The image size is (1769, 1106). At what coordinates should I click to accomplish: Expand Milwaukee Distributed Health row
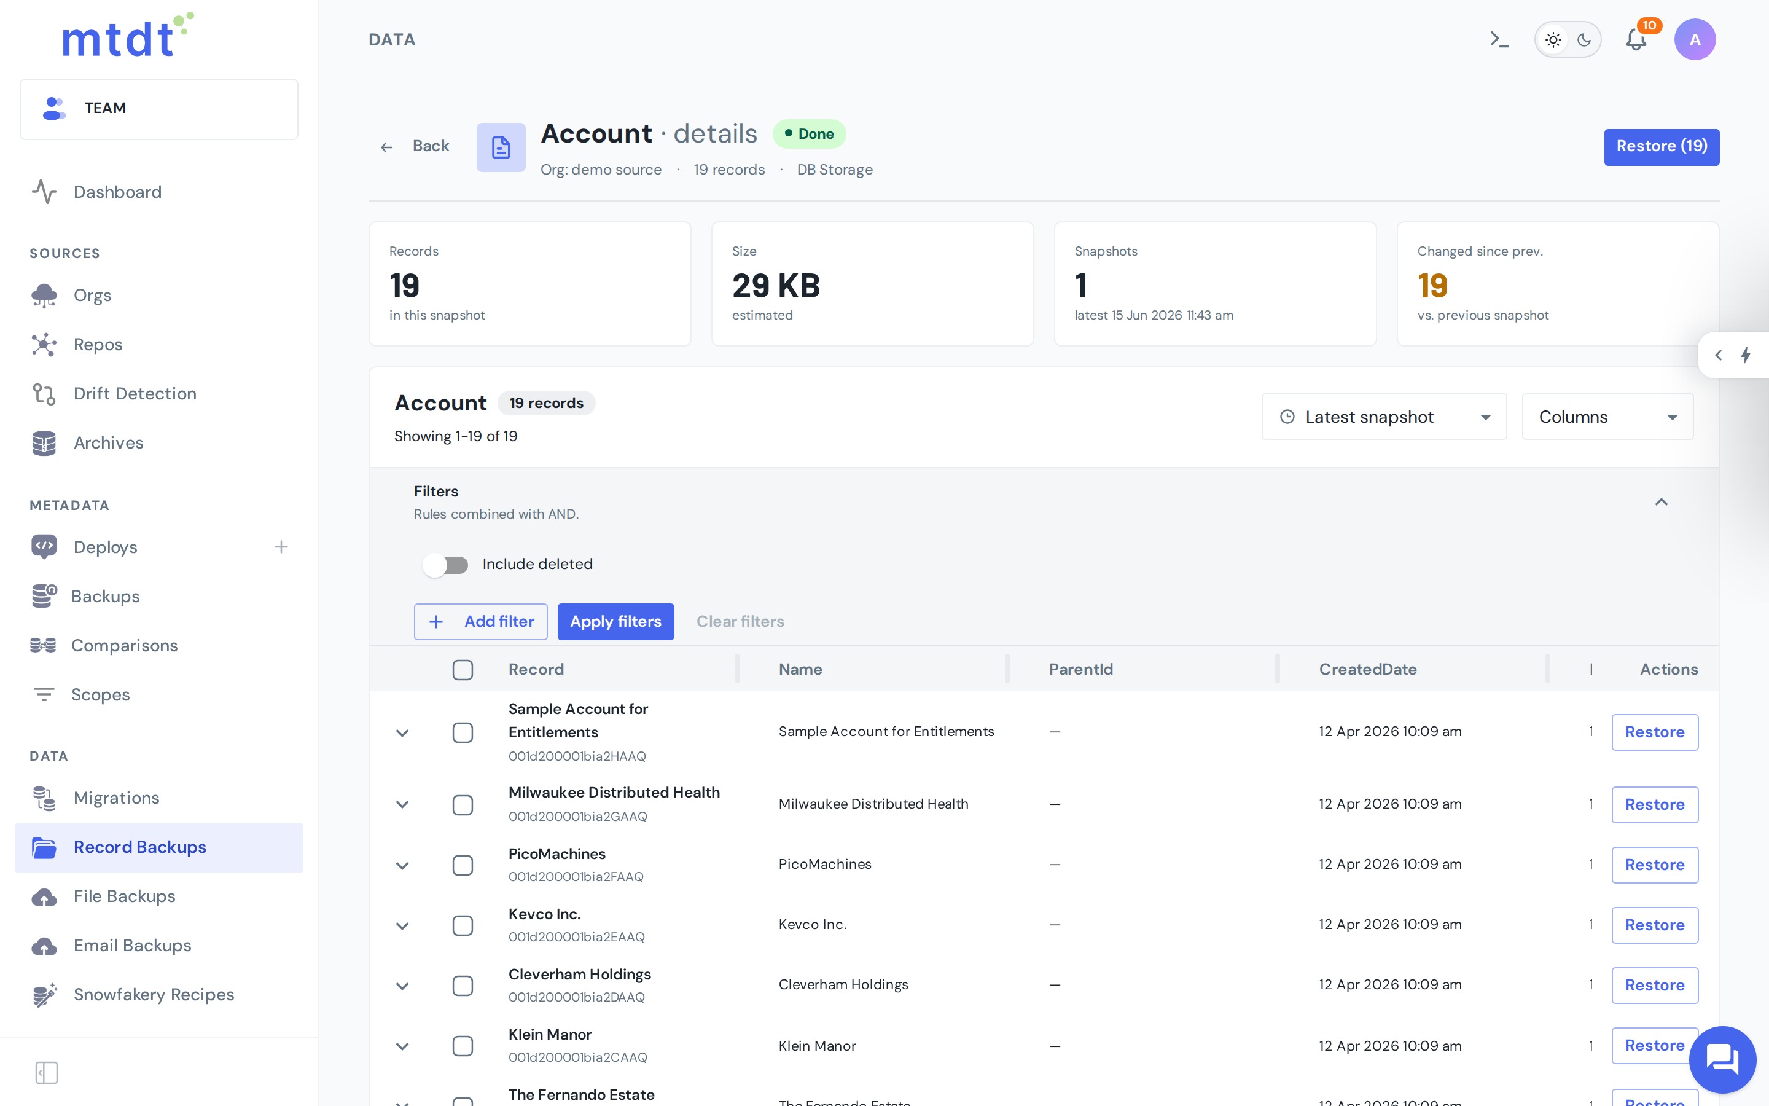pyautogui.click(x=402, y=805)
